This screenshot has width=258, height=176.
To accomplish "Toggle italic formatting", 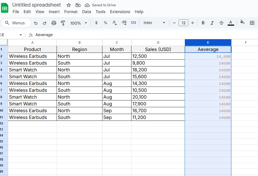I will click(x=212, y=23).
